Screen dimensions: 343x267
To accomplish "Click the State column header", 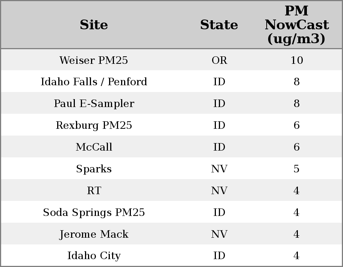I will click(219, 25).
